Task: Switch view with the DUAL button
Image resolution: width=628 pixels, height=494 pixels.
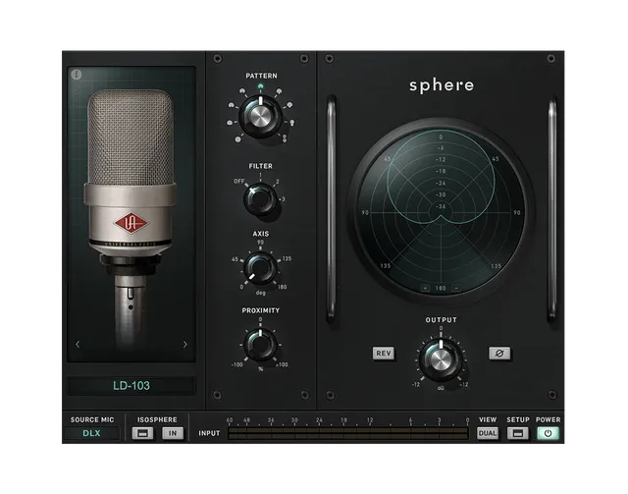Action: pos(488,433)
